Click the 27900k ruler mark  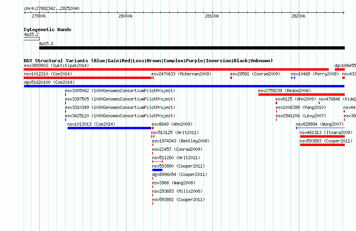point(39,16)
